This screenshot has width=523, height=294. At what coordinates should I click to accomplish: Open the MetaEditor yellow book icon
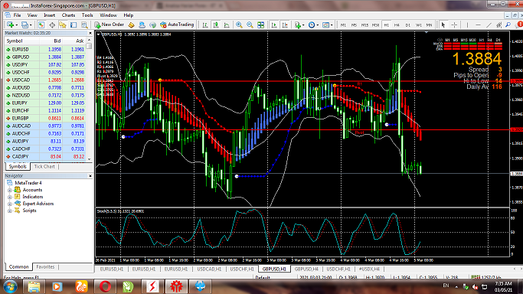(132, 25)
